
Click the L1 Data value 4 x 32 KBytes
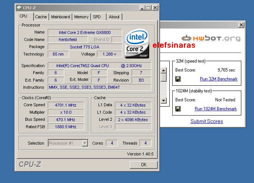tap(133, 105)
